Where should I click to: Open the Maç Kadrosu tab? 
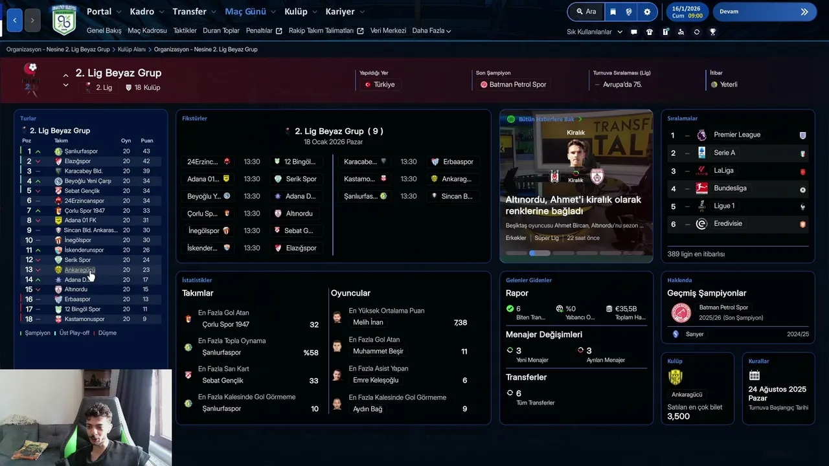tap(147, 31)
